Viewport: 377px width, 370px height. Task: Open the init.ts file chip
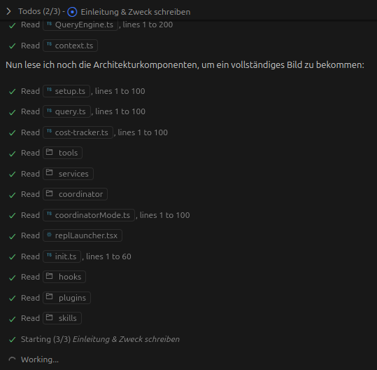pos(62,256)
